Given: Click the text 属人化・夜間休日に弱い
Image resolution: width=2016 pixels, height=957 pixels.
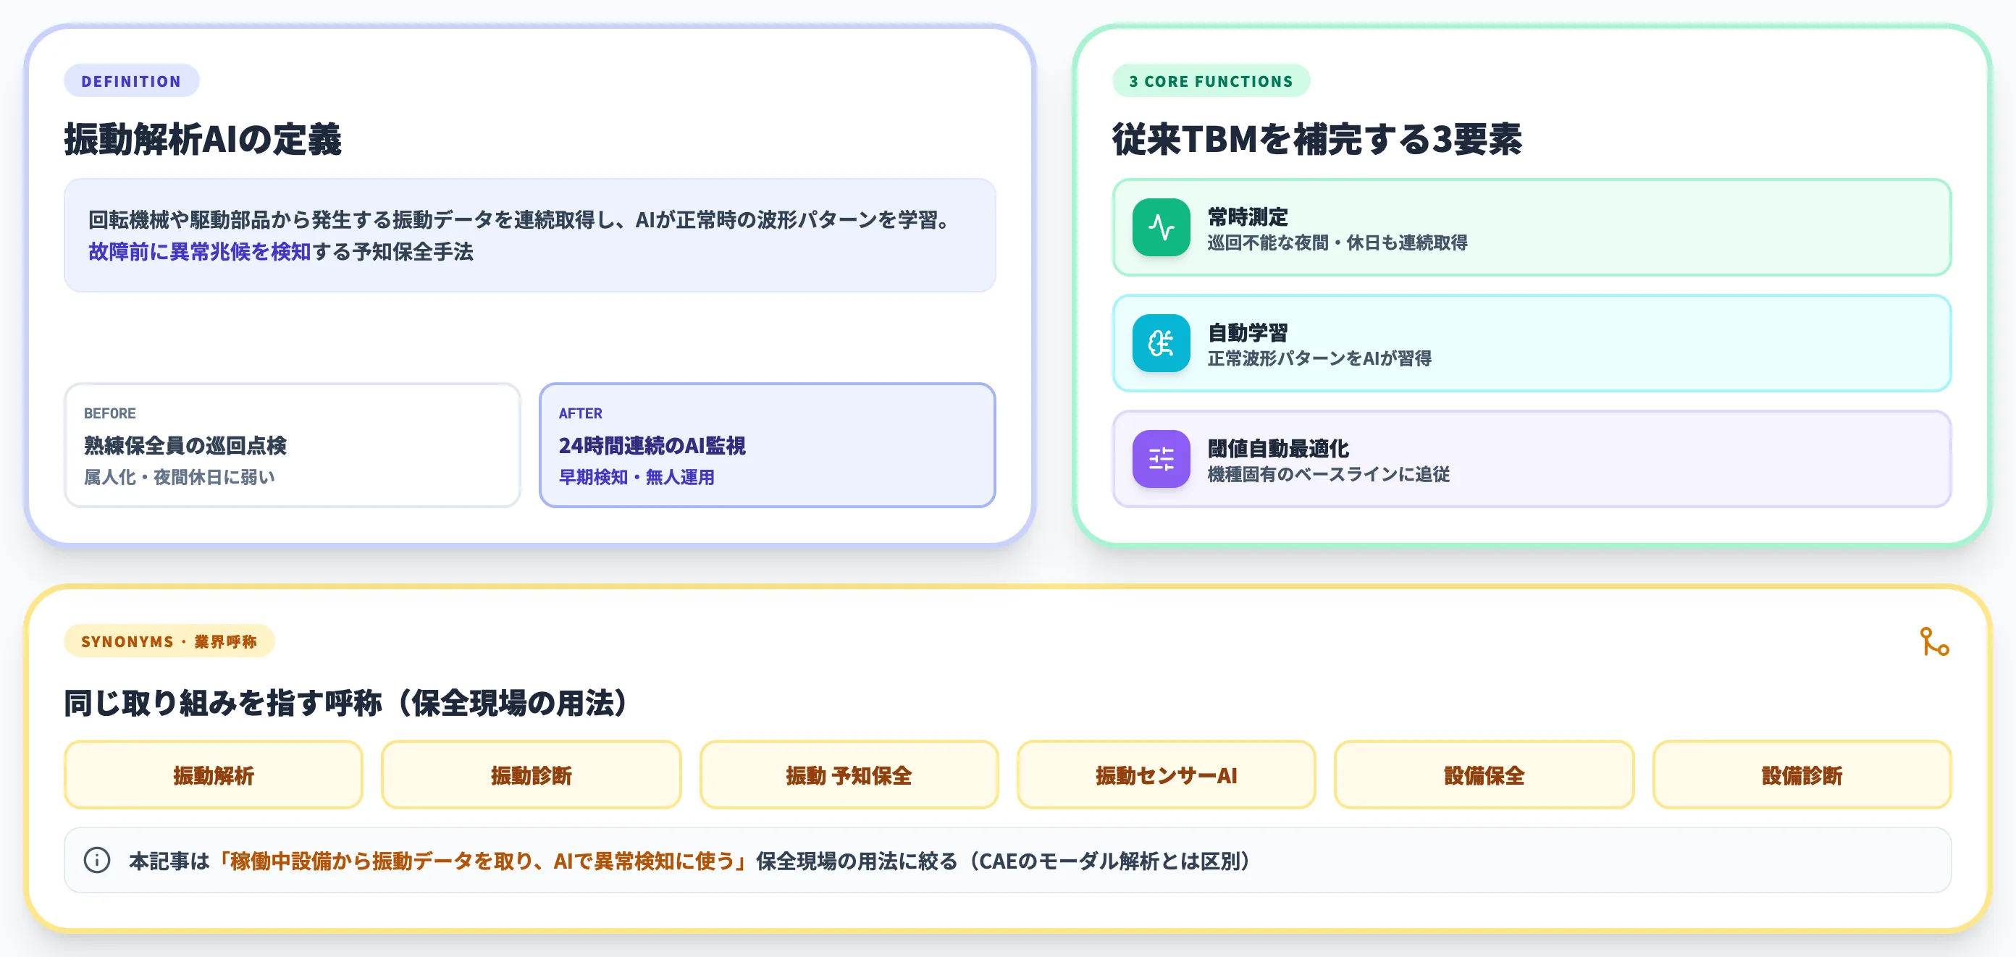Looking at the screenshot, I should (179, 476).
